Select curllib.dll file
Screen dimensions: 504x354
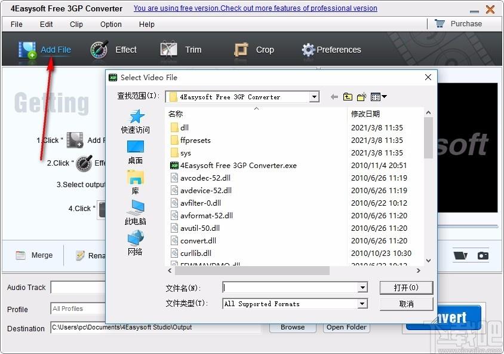191,254
